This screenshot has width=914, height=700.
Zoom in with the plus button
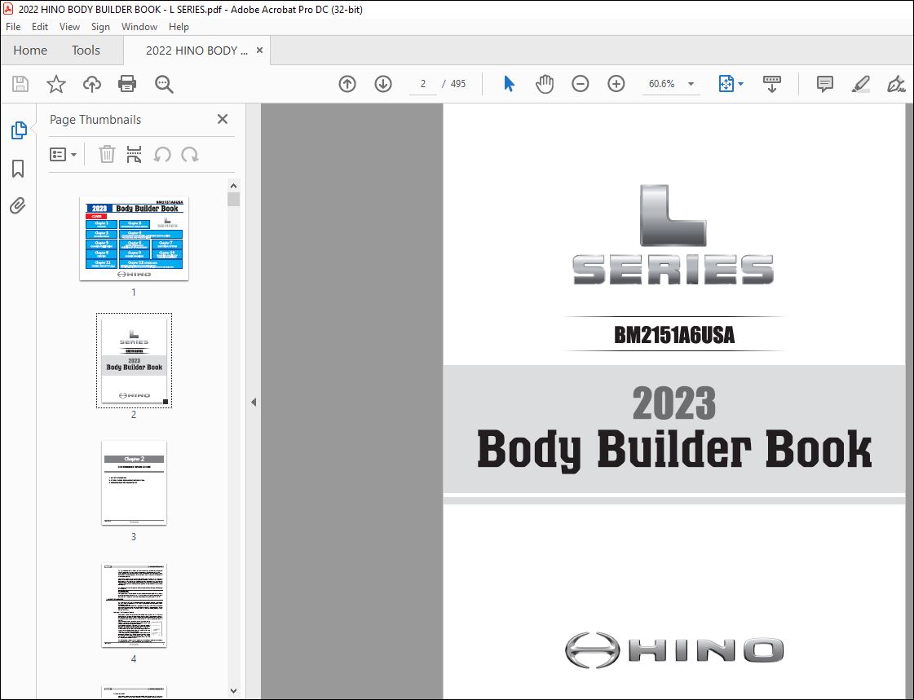point(616,84)
